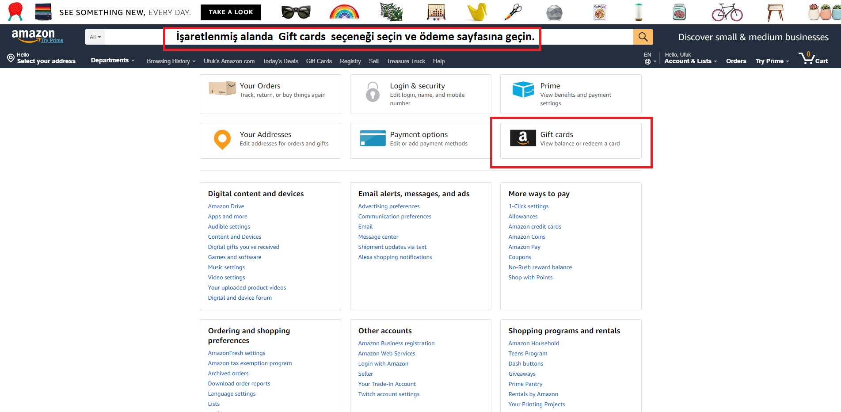Open Amazon Household link
The width and height of the screenshot is (841, 412).
[534, 343]
